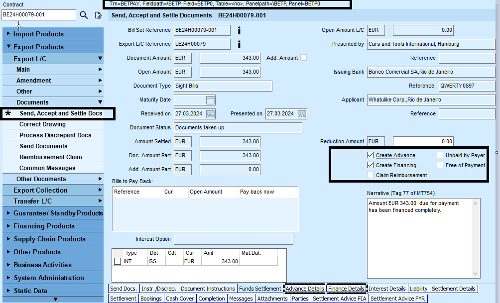This screenshot has height=303, width=500.
Task: Switch to the Instr./Discrep. tab
Action: point(159,289)
